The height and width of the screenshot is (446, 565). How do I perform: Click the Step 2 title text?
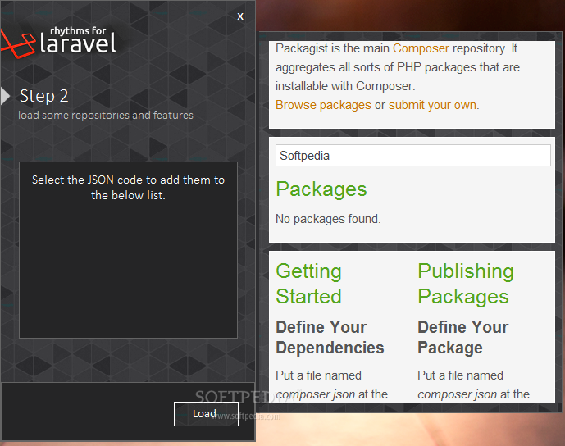tap(44, 96)
